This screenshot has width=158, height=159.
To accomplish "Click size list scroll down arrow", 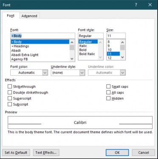I will [x=123, y=57].
